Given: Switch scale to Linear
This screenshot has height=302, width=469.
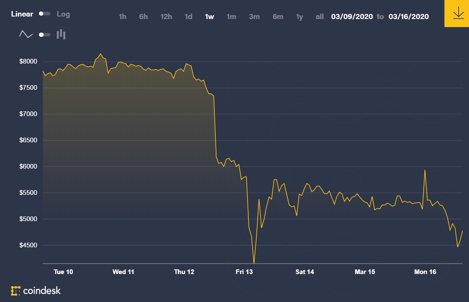Looking at the screenshot, I should click(x=22, y=14).
